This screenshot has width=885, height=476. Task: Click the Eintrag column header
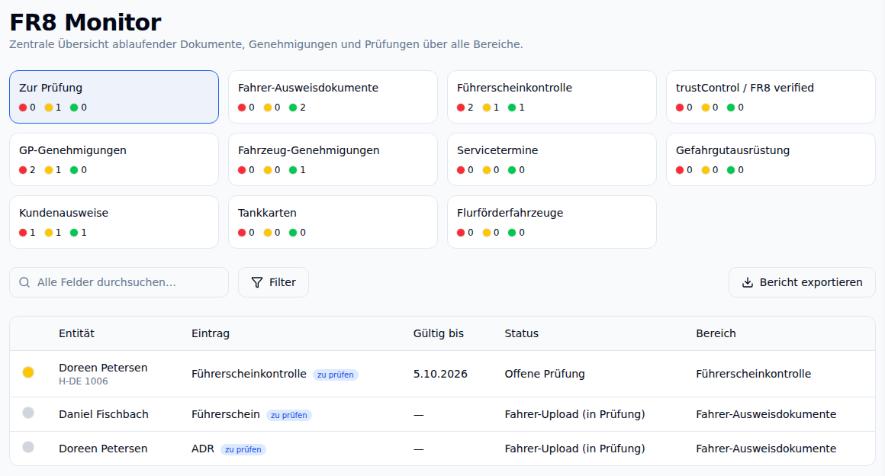click(x=211, y=333)
